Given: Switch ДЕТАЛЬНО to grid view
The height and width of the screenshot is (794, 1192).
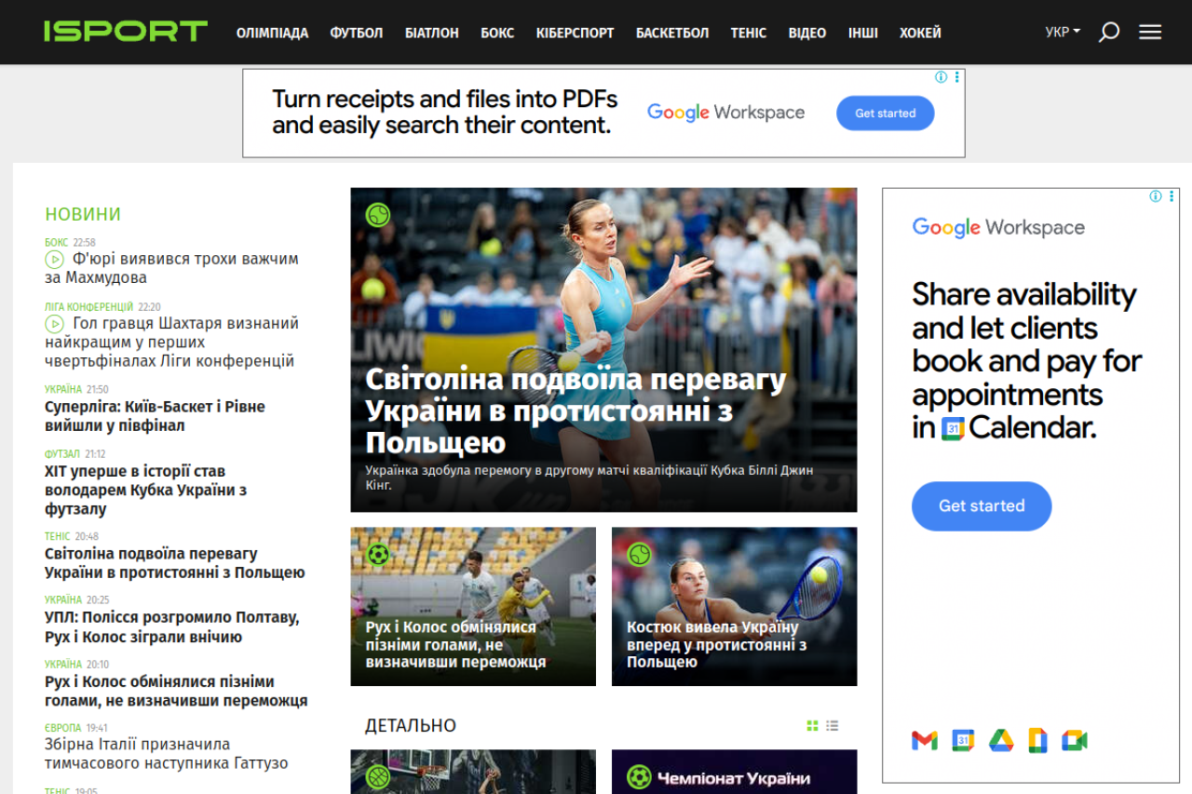Looking at the screenshot, I should coord(812,726).
